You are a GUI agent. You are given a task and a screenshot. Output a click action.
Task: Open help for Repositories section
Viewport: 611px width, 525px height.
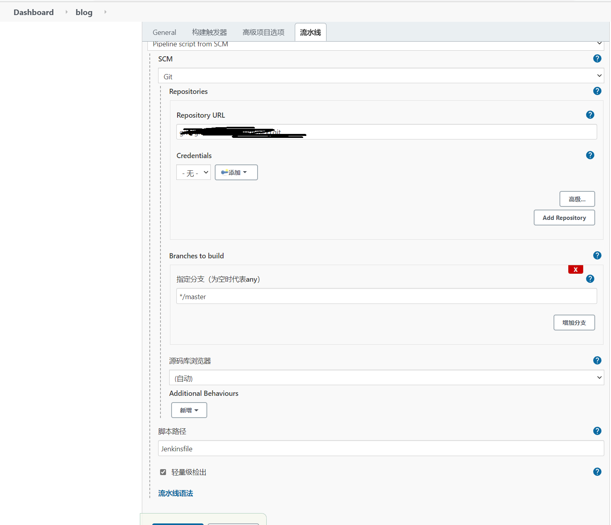(x=597, y=91)
